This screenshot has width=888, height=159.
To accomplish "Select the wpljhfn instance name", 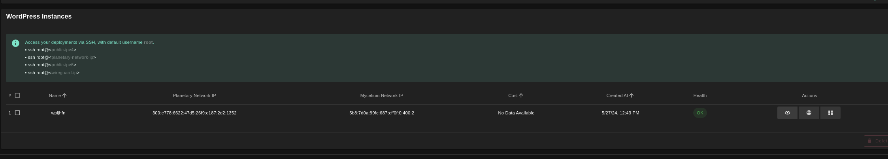I will coord(58,113).
